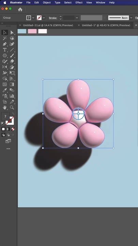Reset to default fill and stroke
The width and height of the screenshot is (138, 246).
click(2, 123)
